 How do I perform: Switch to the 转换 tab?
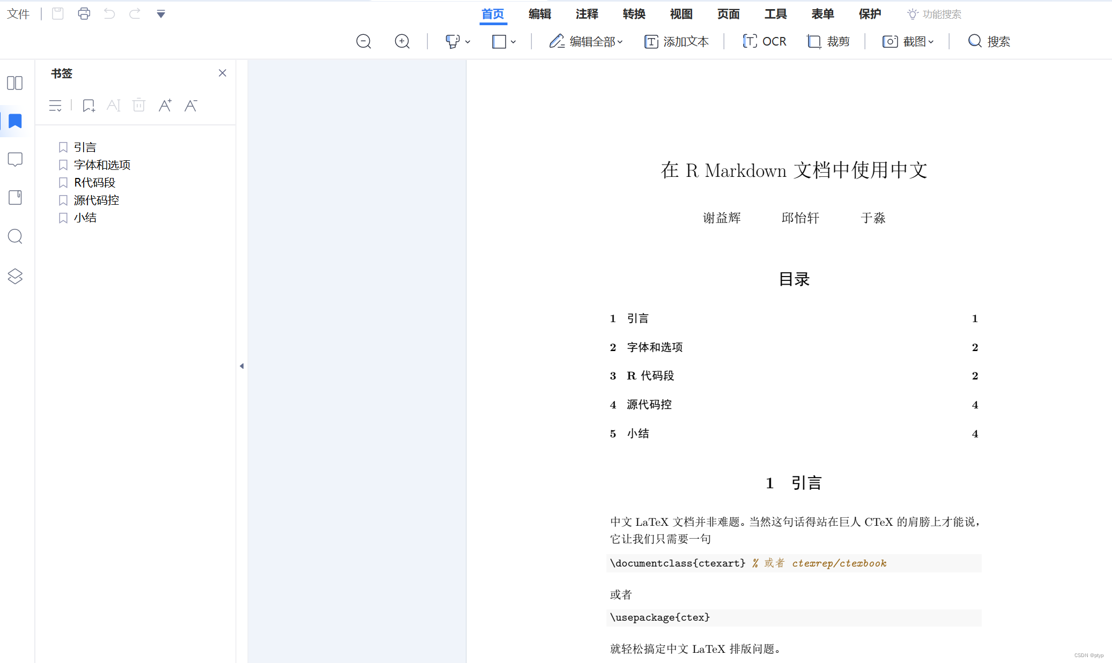[x=634, y=14]
